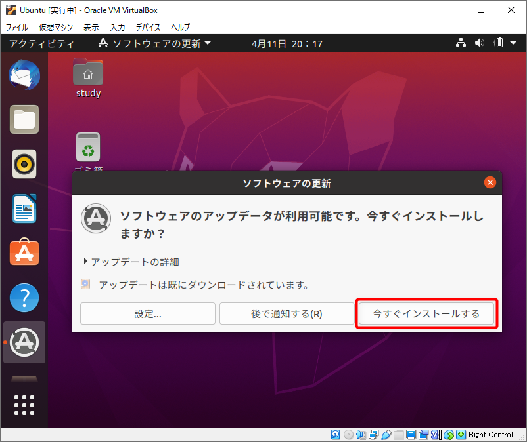The height and width of the screenshot is (442, 527).
Task: Click アクティビティ in the top bar
Action: coord(41,43)
